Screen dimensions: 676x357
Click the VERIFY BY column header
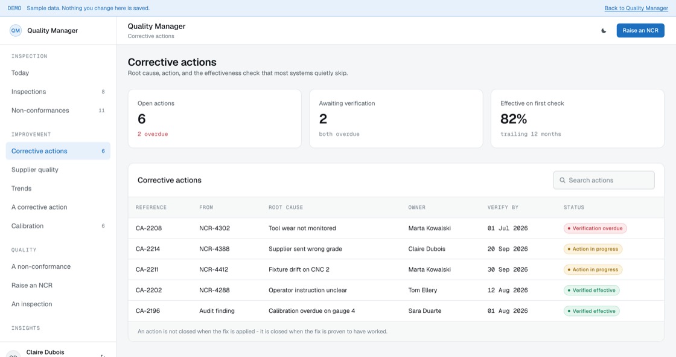[x=503, y=208]
